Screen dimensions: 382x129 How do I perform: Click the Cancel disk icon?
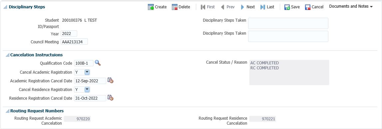click(308, 7)
